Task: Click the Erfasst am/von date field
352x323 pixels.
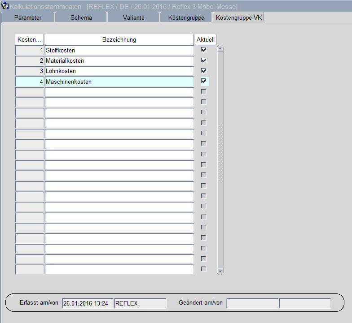Action: pos(88,303)
